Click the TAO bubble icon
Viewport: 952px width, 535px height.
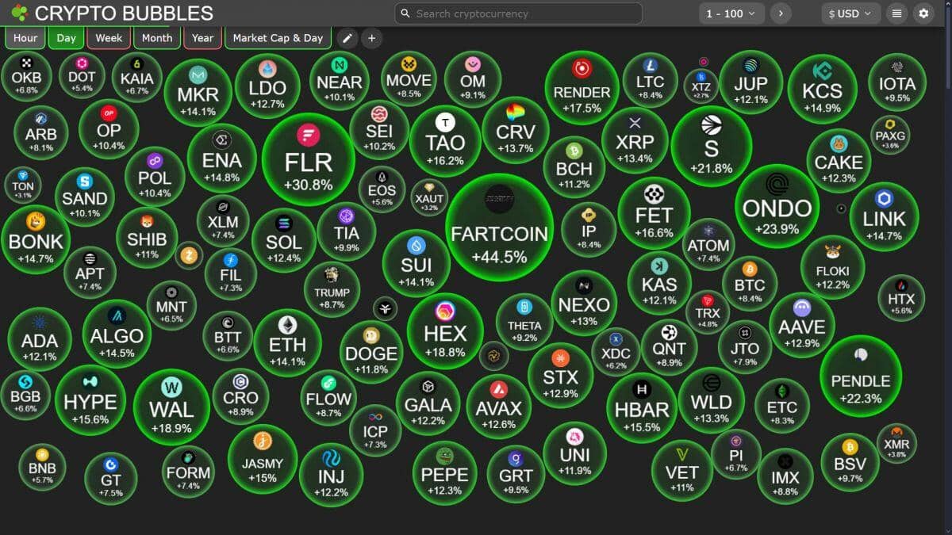tap(445, 122)
